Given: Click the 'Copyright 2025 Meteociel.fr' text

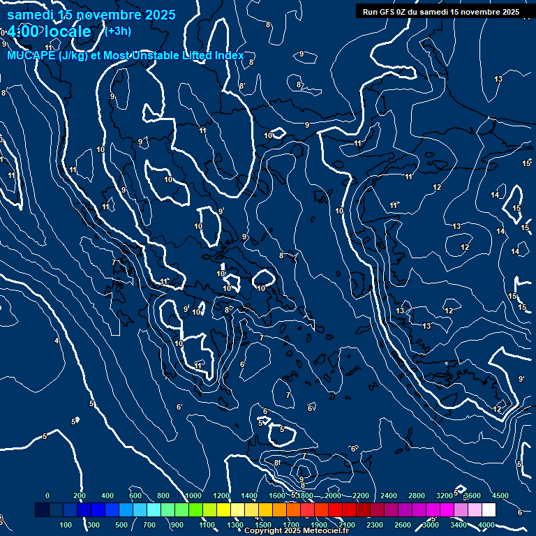Looking at the screenshot, I should pos(297,530).
